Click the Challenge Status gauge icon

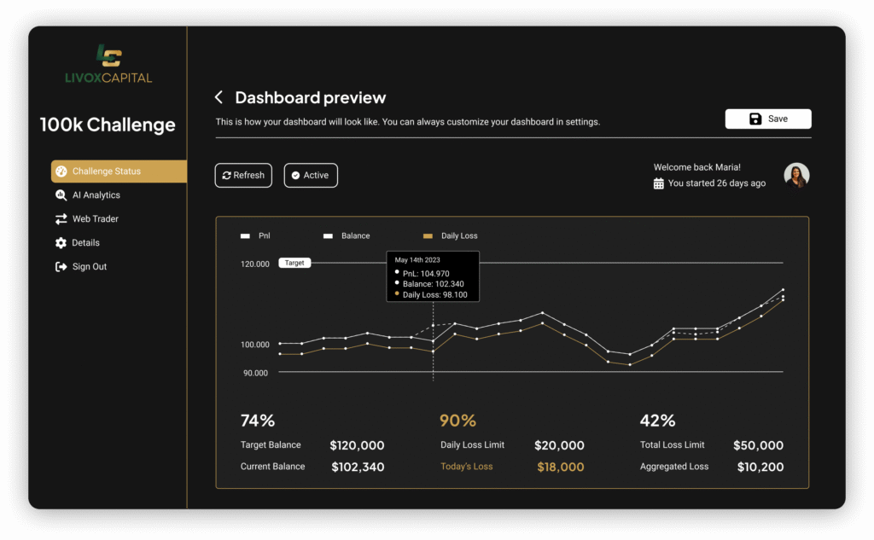coord(61,171)
